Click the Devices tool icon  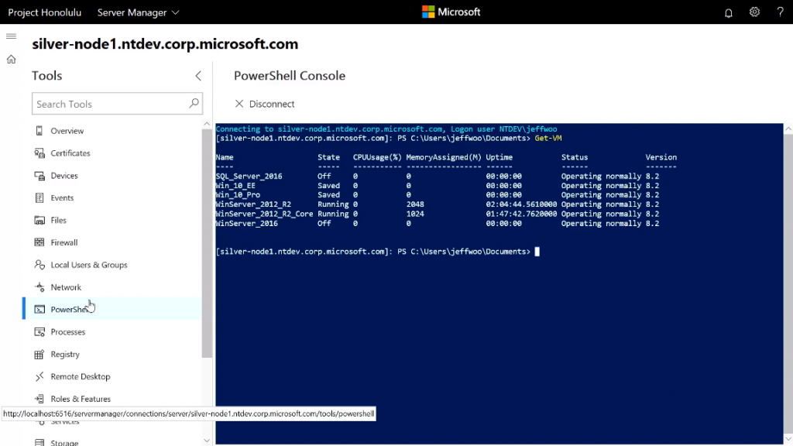pos(39,176)
